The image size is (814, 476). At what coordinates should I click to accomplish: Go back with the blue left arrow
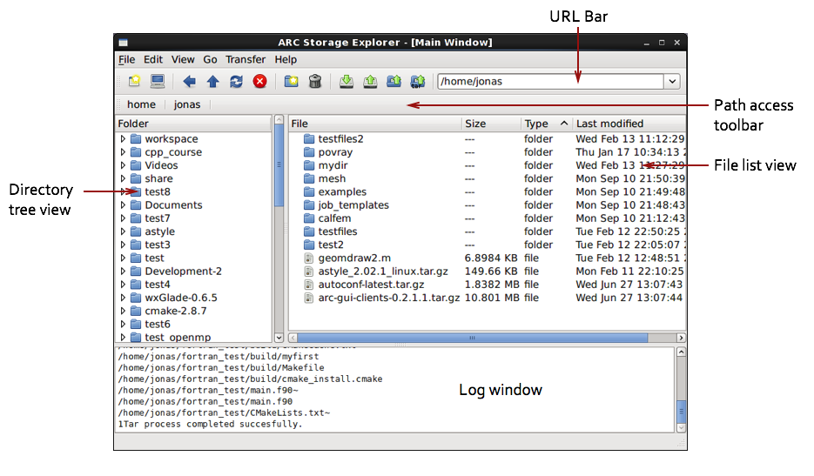pyautogui.click(x=190, y=82)
